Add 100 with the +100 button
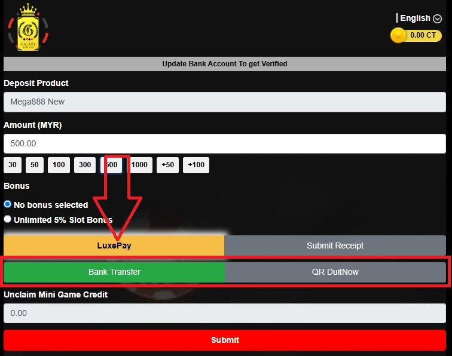 point(196,165)
